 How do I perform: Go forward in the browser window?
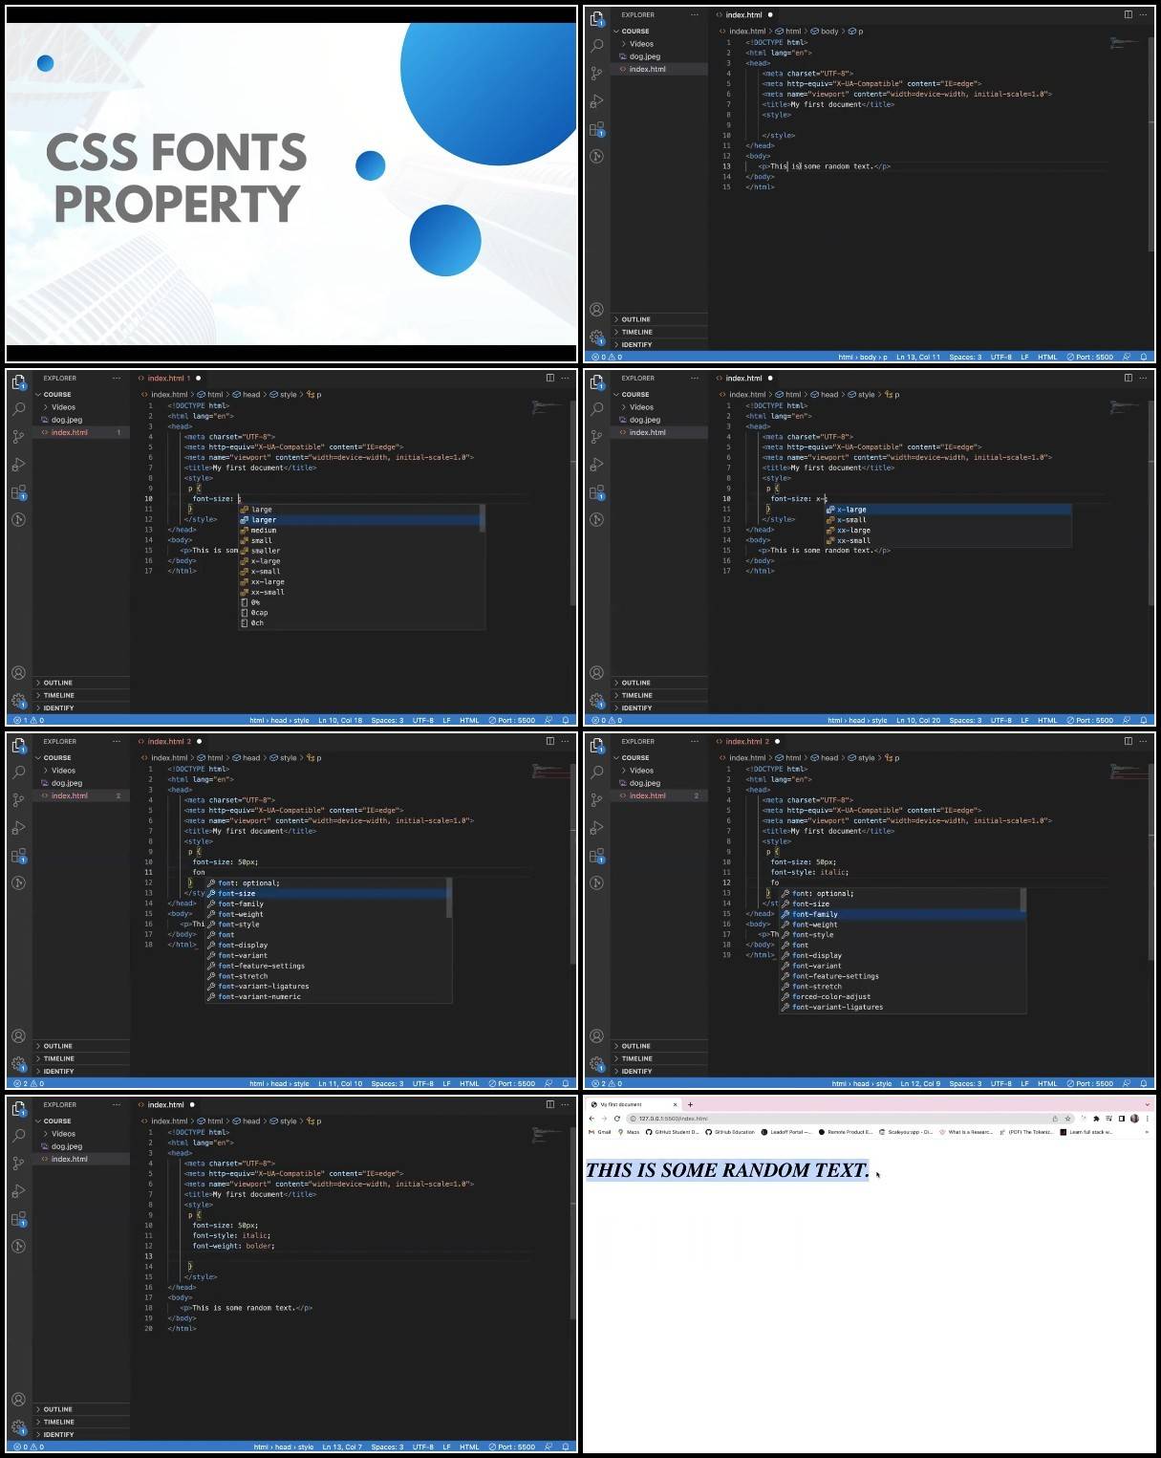coord(604,1118)
